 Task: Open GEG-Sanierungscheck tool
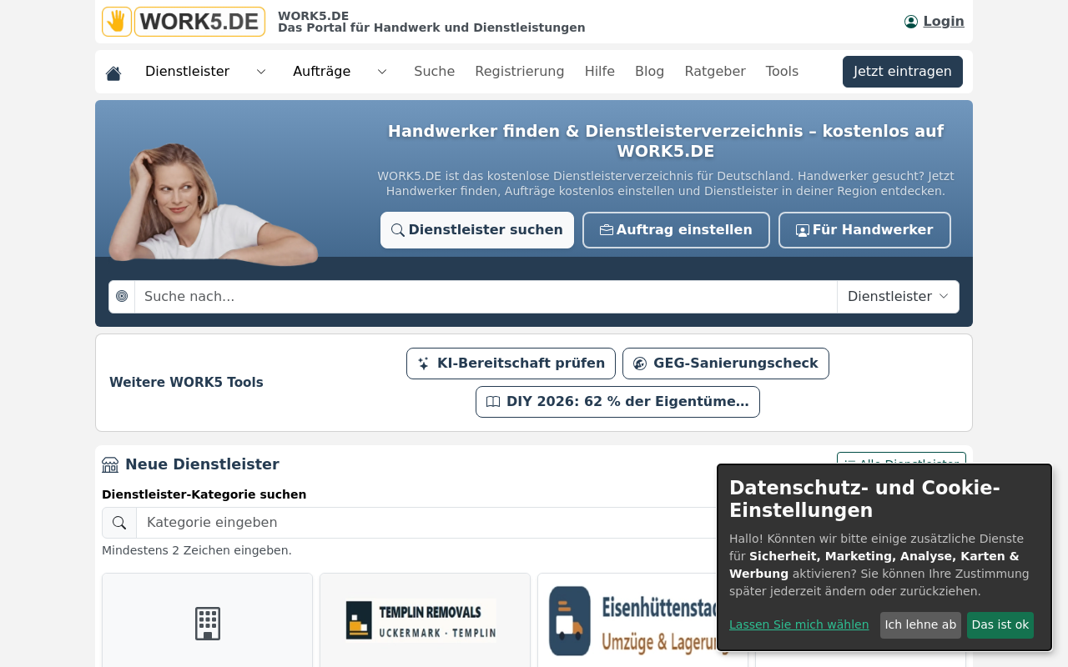[x=726, y=364]
